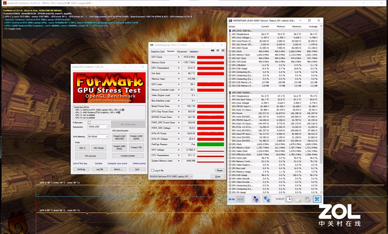
Task: Click HWiNFO collapse columns arrows icon
Action: (x=240, y=199)
